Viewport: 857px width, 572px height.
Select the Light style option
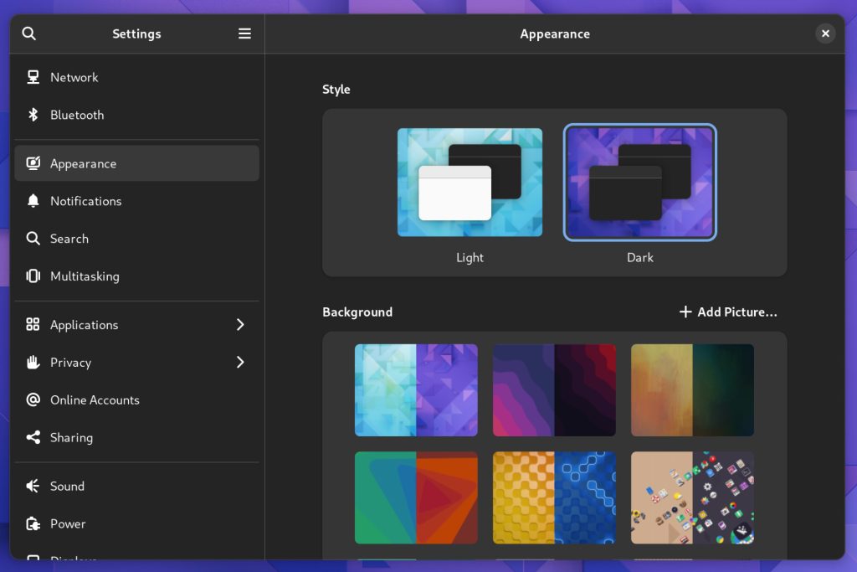(x=470, y=183)
